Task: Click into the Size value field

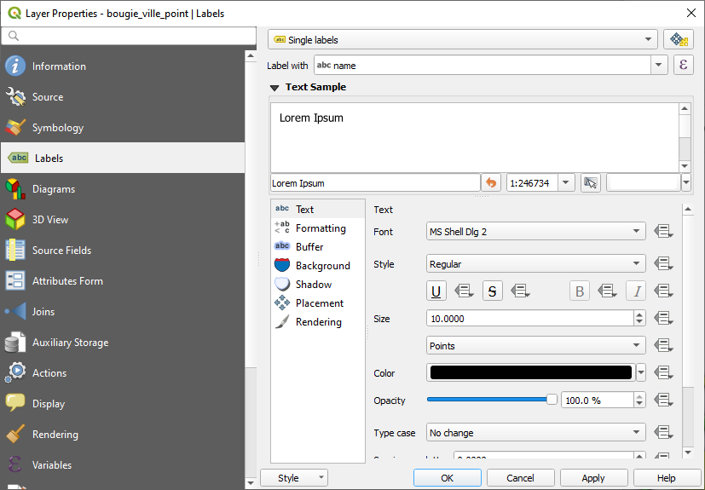Action: (x=529, y=319)
